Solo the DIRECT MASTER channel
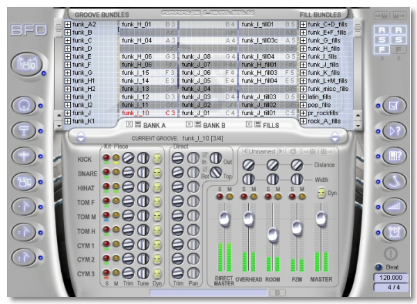The height and width of the screenshot is (304, 417). [x=220, y=196]
